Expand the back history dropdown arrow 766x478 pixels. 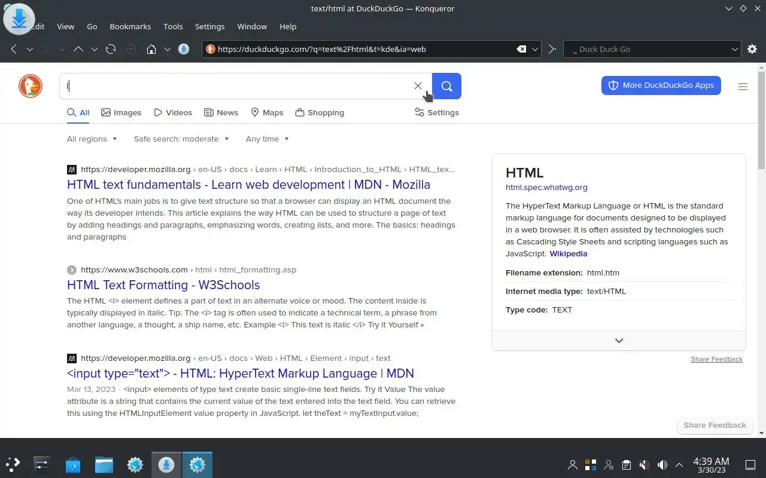tap(29, 49)
